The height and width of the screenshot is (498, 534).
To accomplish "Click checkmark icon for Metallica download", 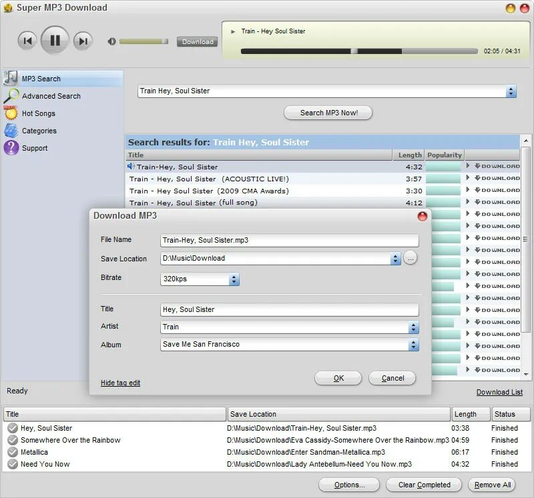I will (13, 452).
